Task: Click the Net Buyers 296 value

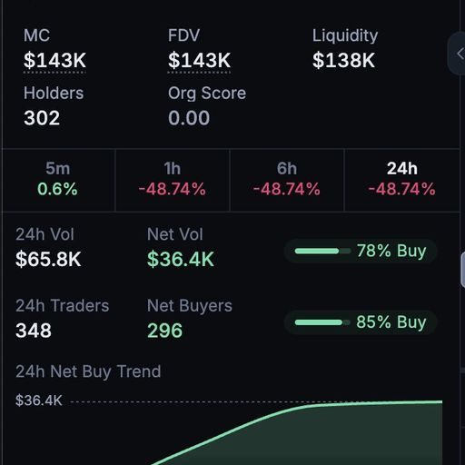Action: pos(165,331)
